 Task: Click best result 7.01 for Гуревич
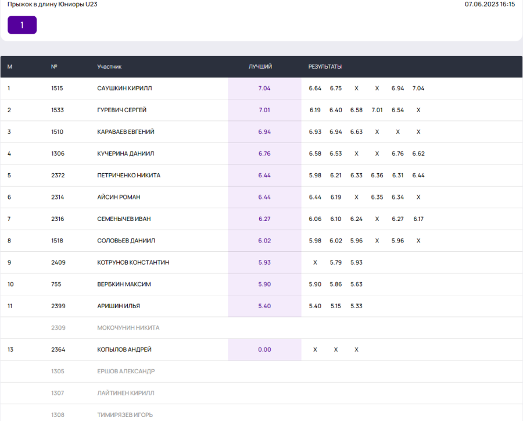tap(264, 110)
